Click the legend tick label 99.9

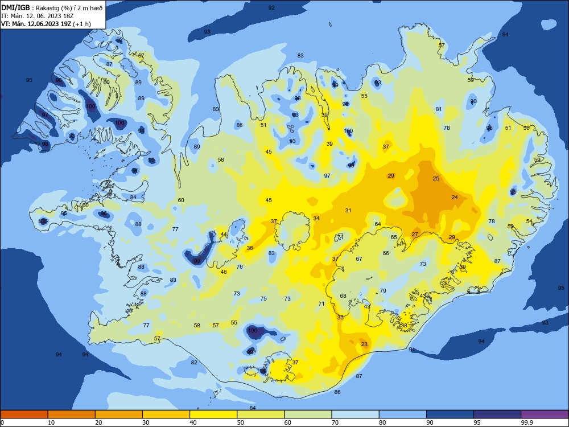(x=526, y=422)
